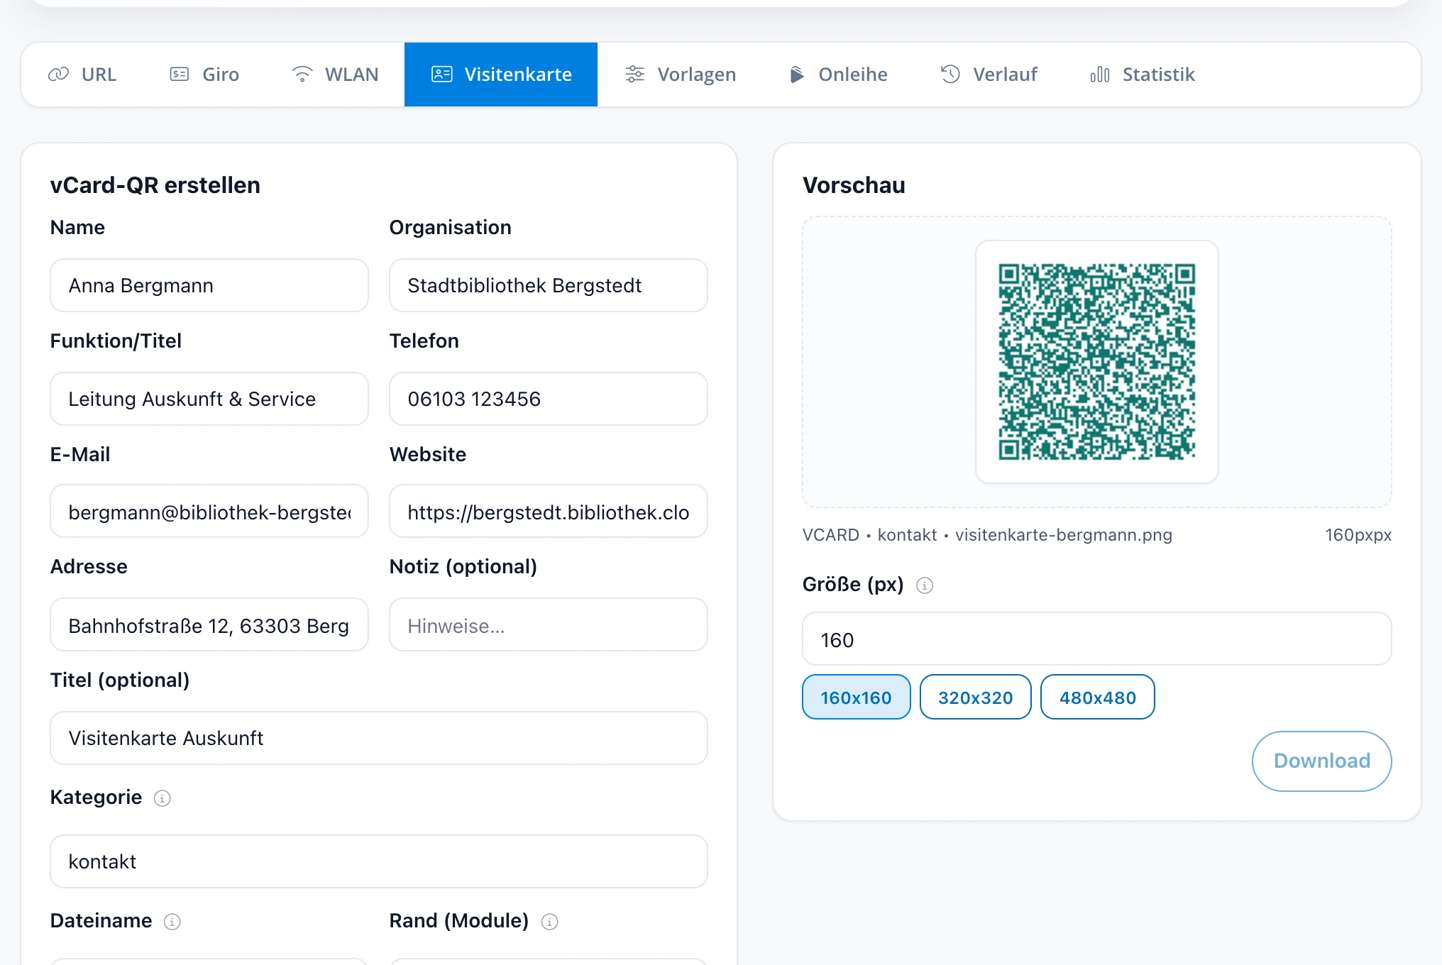Screen dimensions: 1442x965
Task: Choose the 160x160 size preset
Action: click(856, 697)
